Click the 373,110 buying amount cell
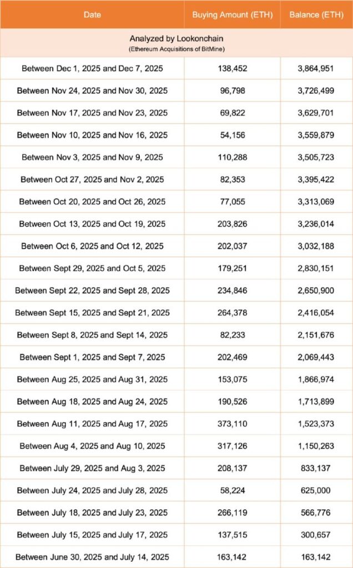Viewport: 353px width, 568px height. (233, 424)
